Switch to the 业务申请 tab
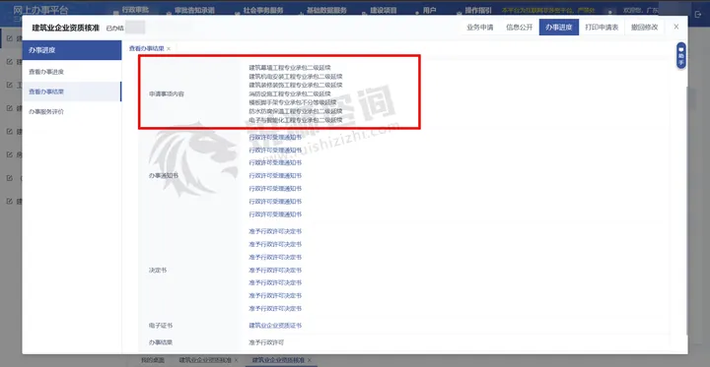 click(480, 28)
